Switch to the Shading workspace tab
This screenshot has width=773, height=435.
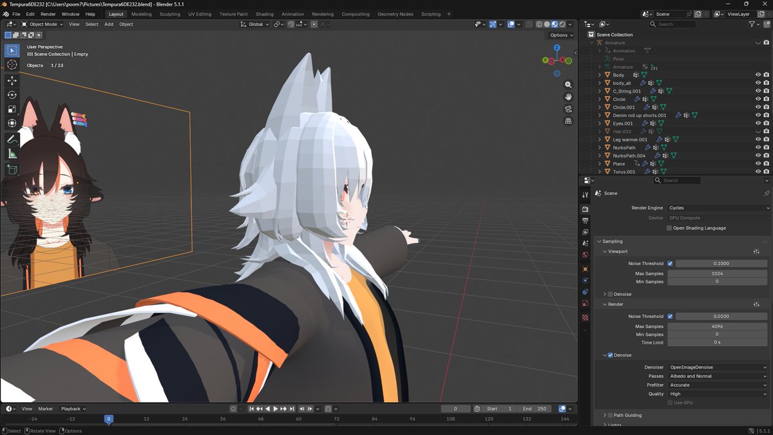[264, 14]
